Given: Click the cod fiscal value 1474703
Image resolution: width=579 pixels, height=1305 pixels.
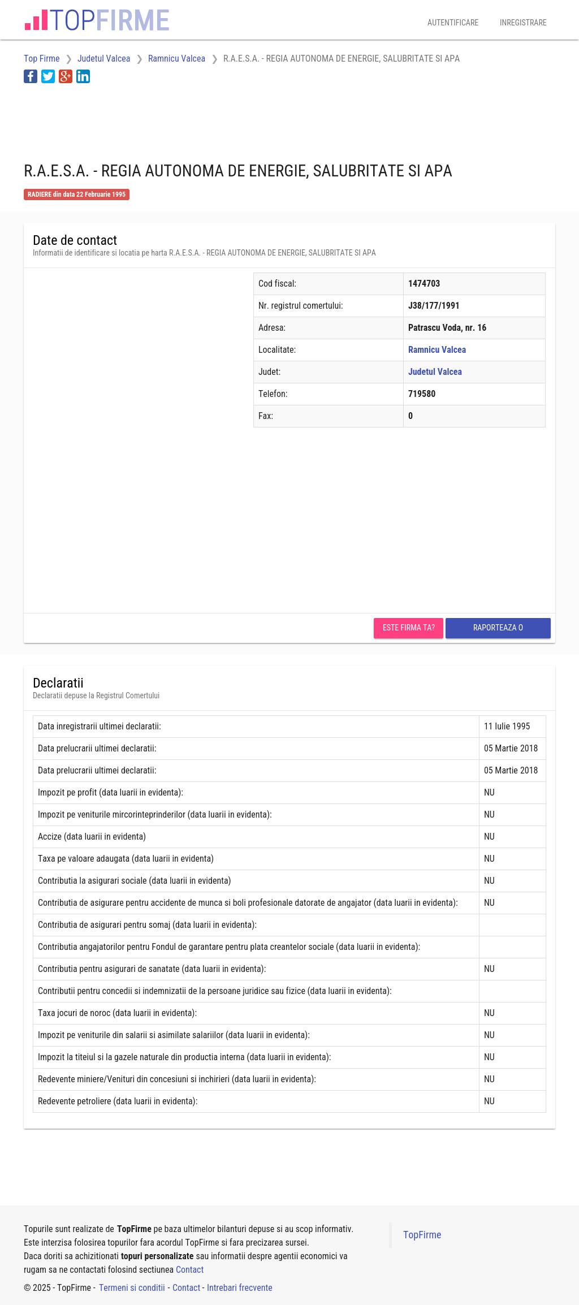Looking at the screenshot, I should pyautogui.click(x=424, y=284).
